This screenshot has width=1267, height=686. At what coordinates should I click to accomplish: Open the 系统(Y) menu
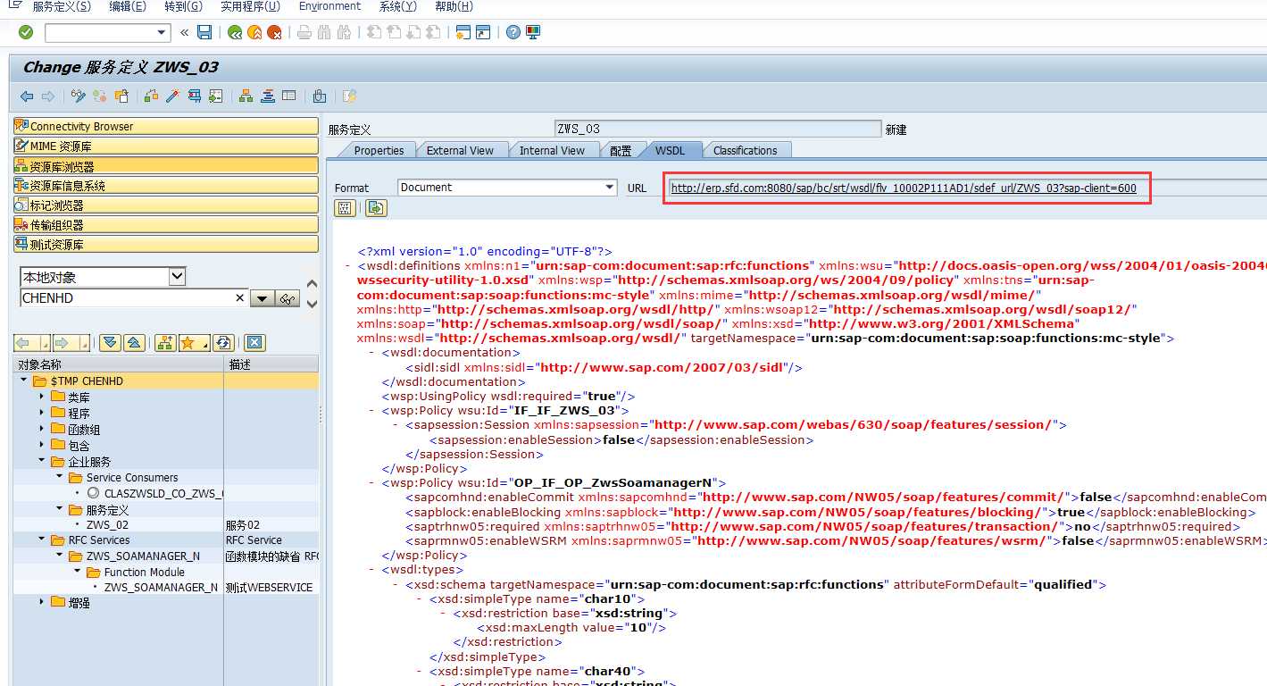pyautogui.click(x=397, y=6)
